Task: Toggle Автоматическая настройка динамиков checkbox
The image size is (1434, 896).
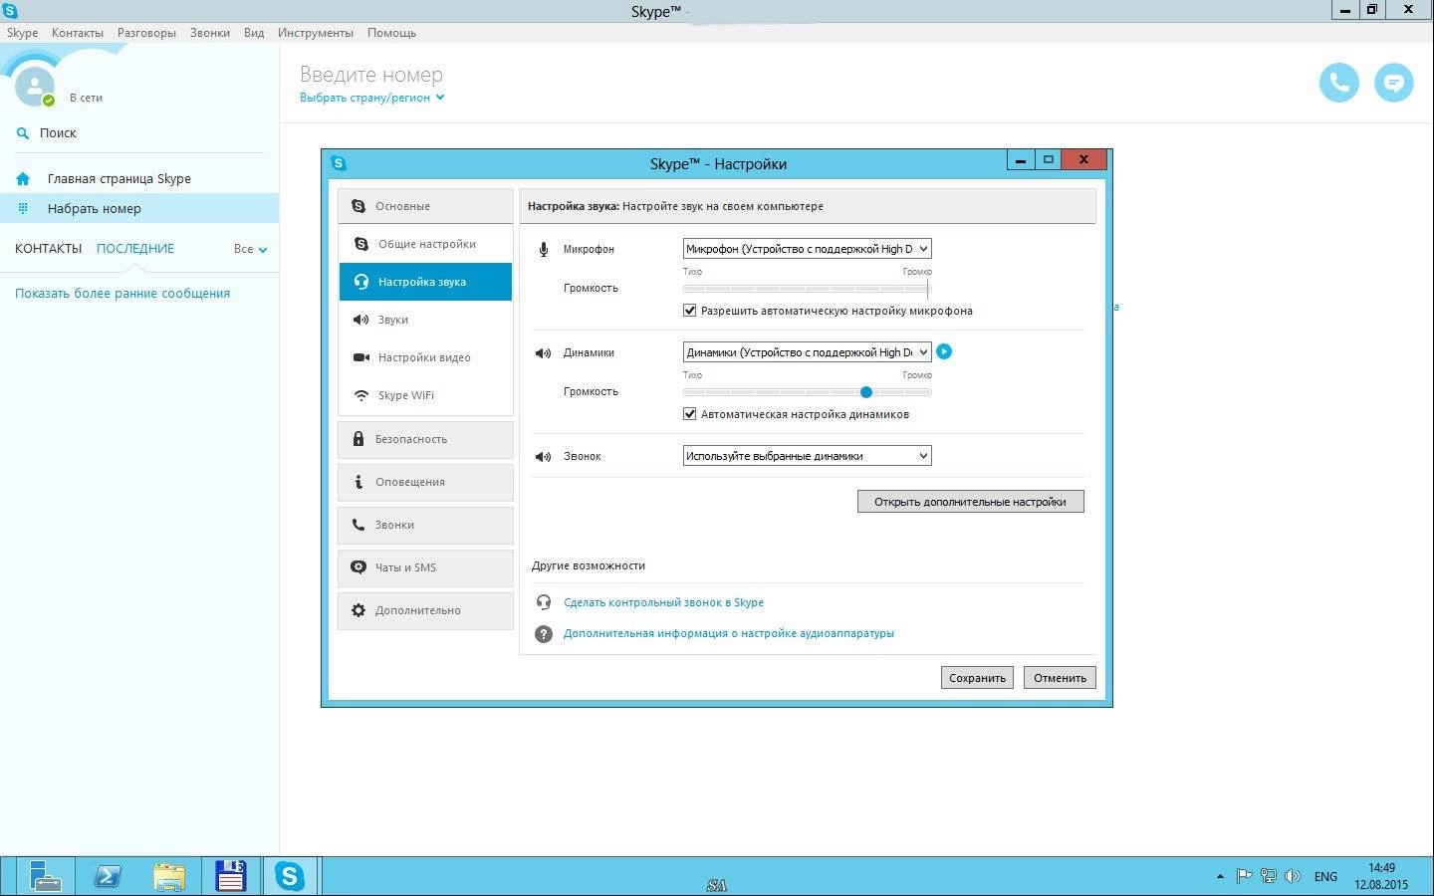Action: tap(689, 414)
